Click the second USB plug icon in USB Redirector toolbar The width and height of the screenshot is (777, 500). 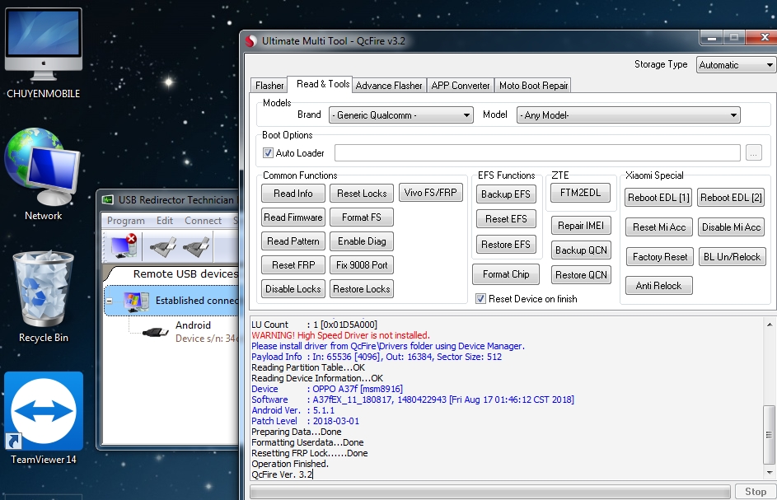(196, 246)
